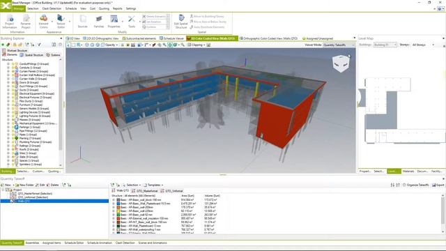This screenshot has height=251, width=446.
Task: Toggle checkbox for Project in takeoff tree
Action: click(8, 190)
